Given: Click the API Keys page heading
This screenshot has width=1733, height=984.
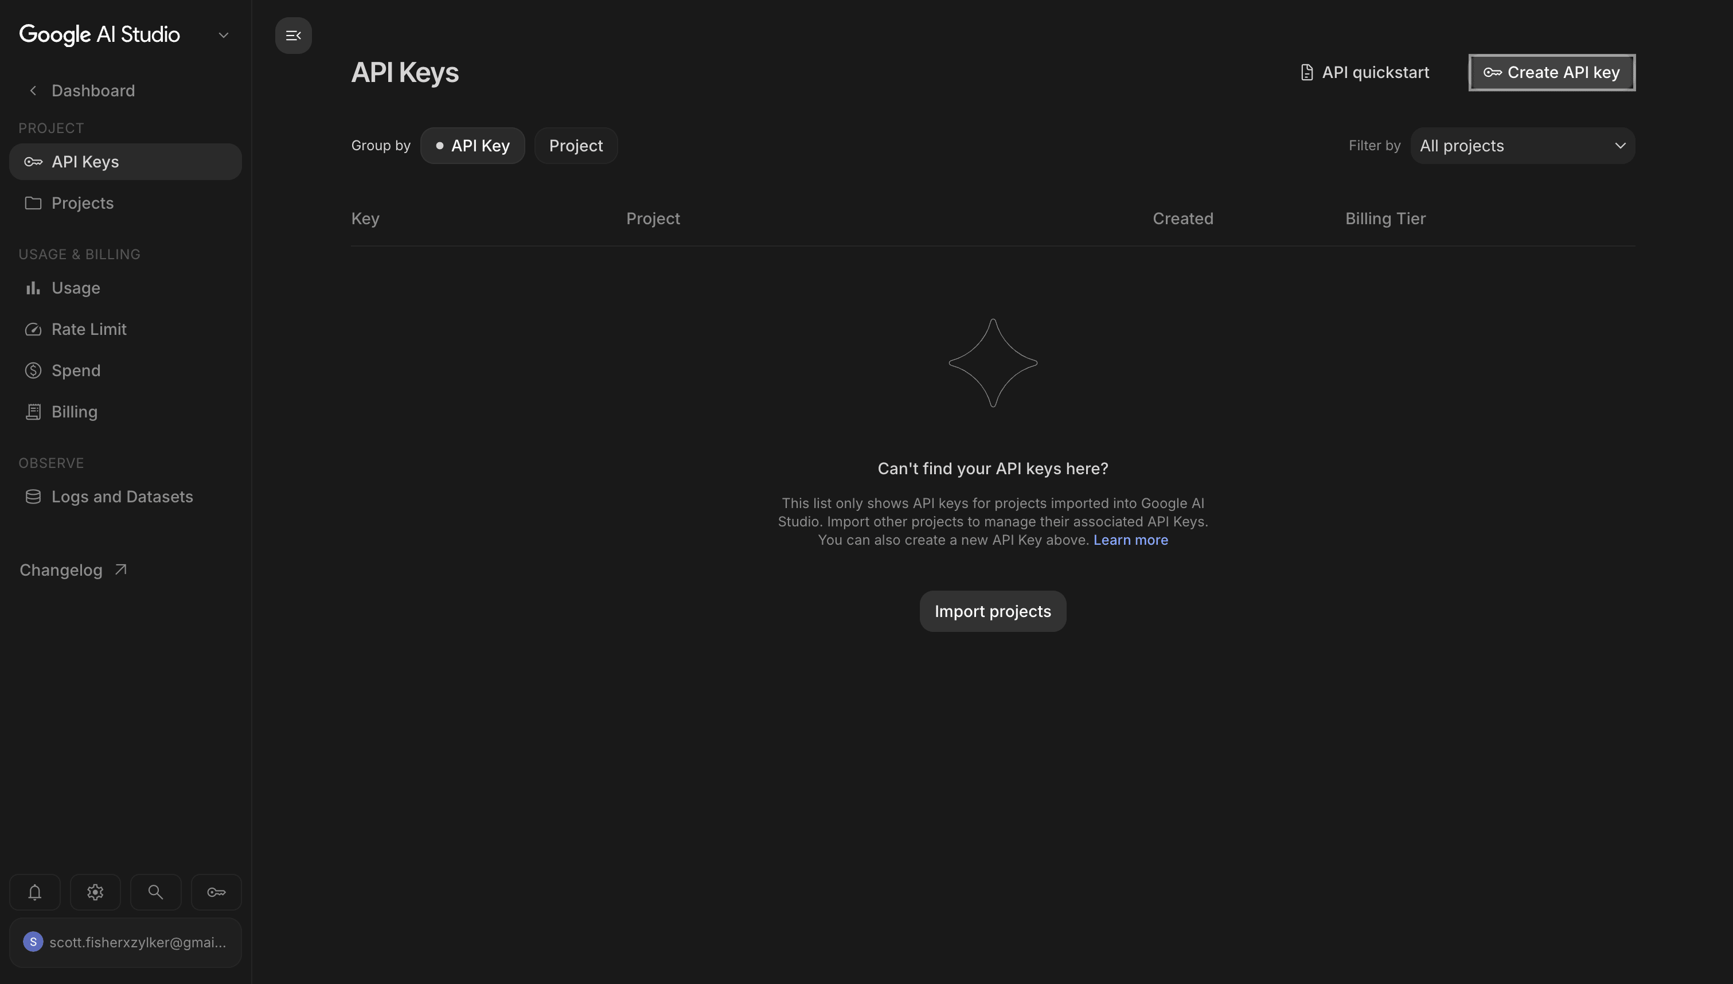Looking at the screenshot, I should [405, 72].
